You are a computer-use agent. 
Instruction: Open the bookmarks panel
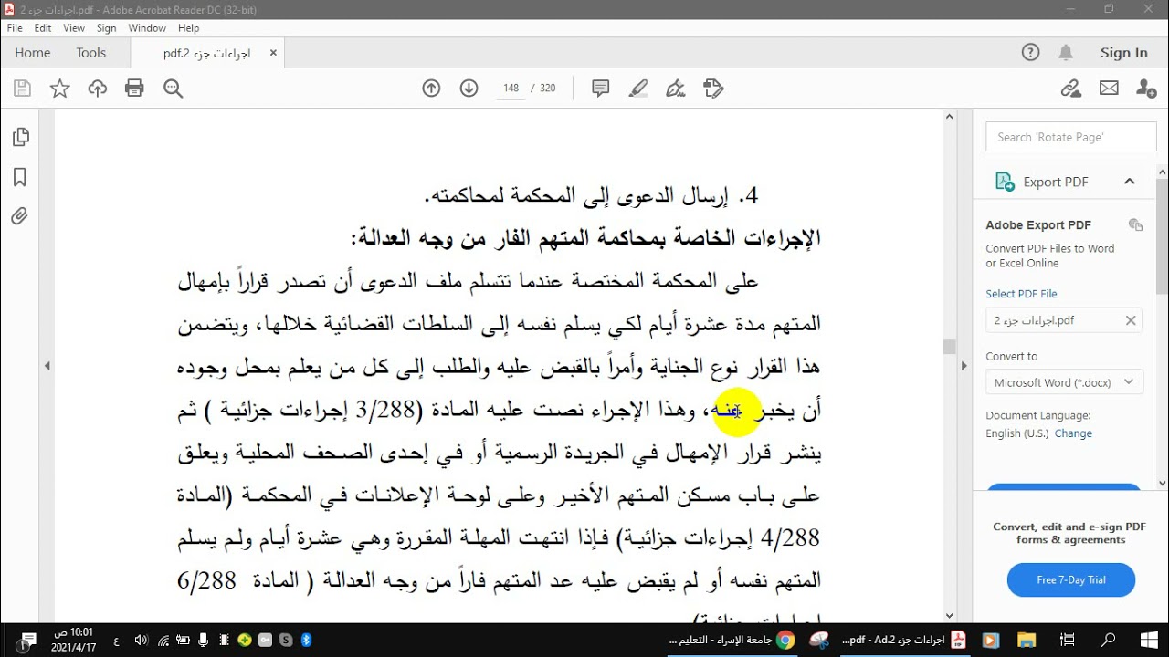pos(20,177)
